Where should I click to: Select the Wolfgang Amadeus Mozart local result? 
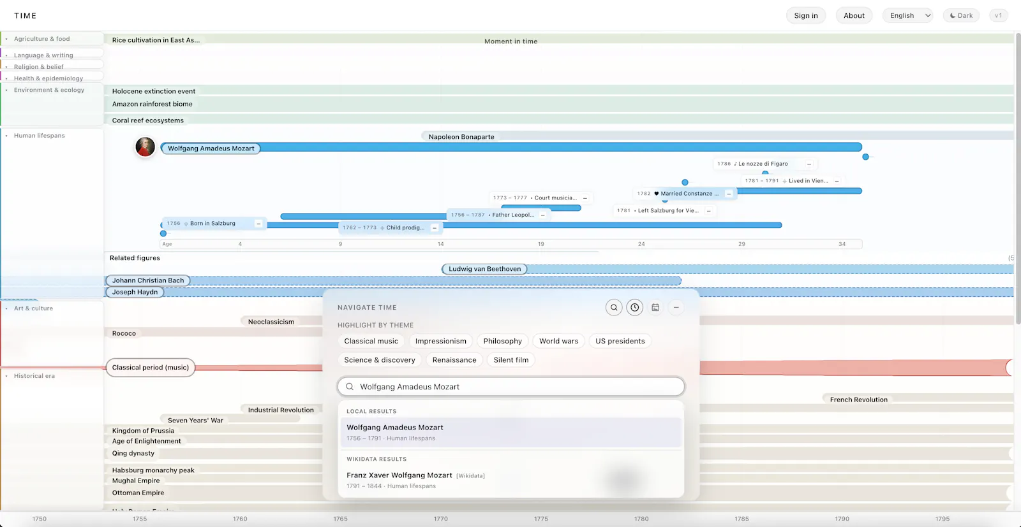point(511,432)
